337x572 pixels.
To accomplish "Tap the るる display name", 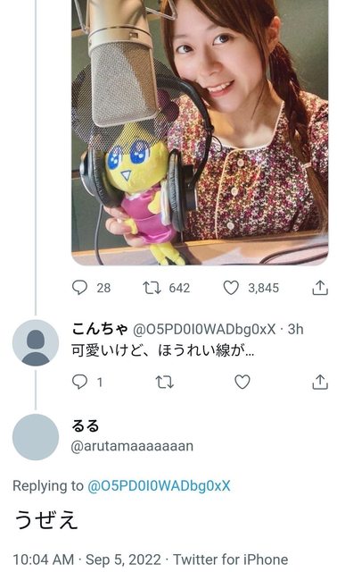I will point(86,425).
